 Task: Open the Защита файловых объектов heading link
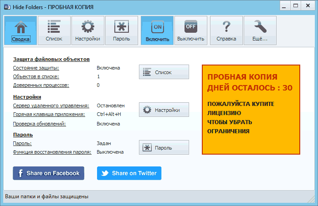pyautogui.click(x=51, y=59)
